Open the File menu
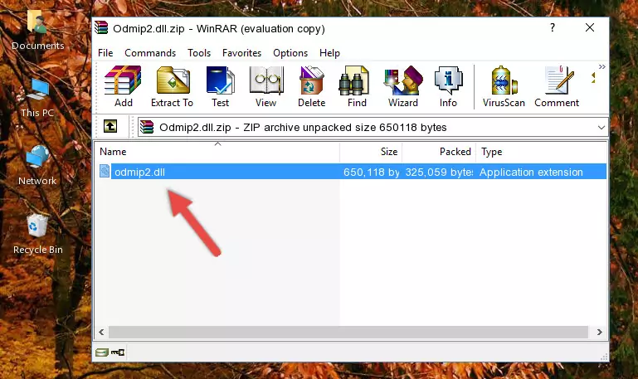This screenshot has width=638, height=379. (105, 53)
